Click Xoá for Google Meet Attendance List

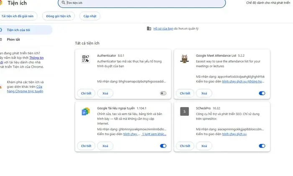pos(204,93)
